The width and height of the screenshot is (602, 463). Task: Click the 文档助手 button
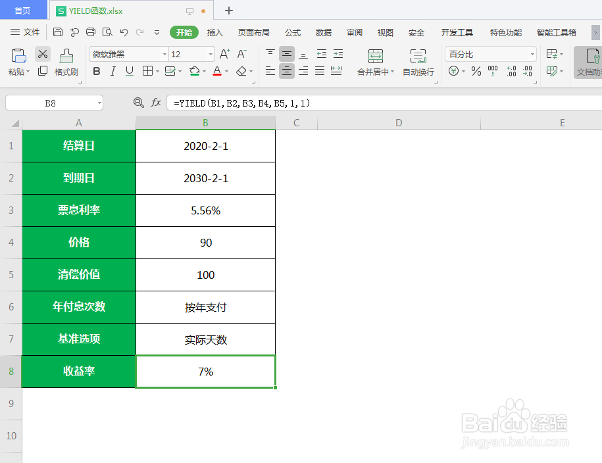588,62
